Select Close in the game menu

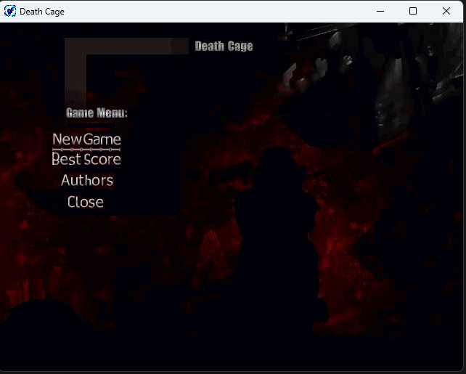click(x=86, y=202)
